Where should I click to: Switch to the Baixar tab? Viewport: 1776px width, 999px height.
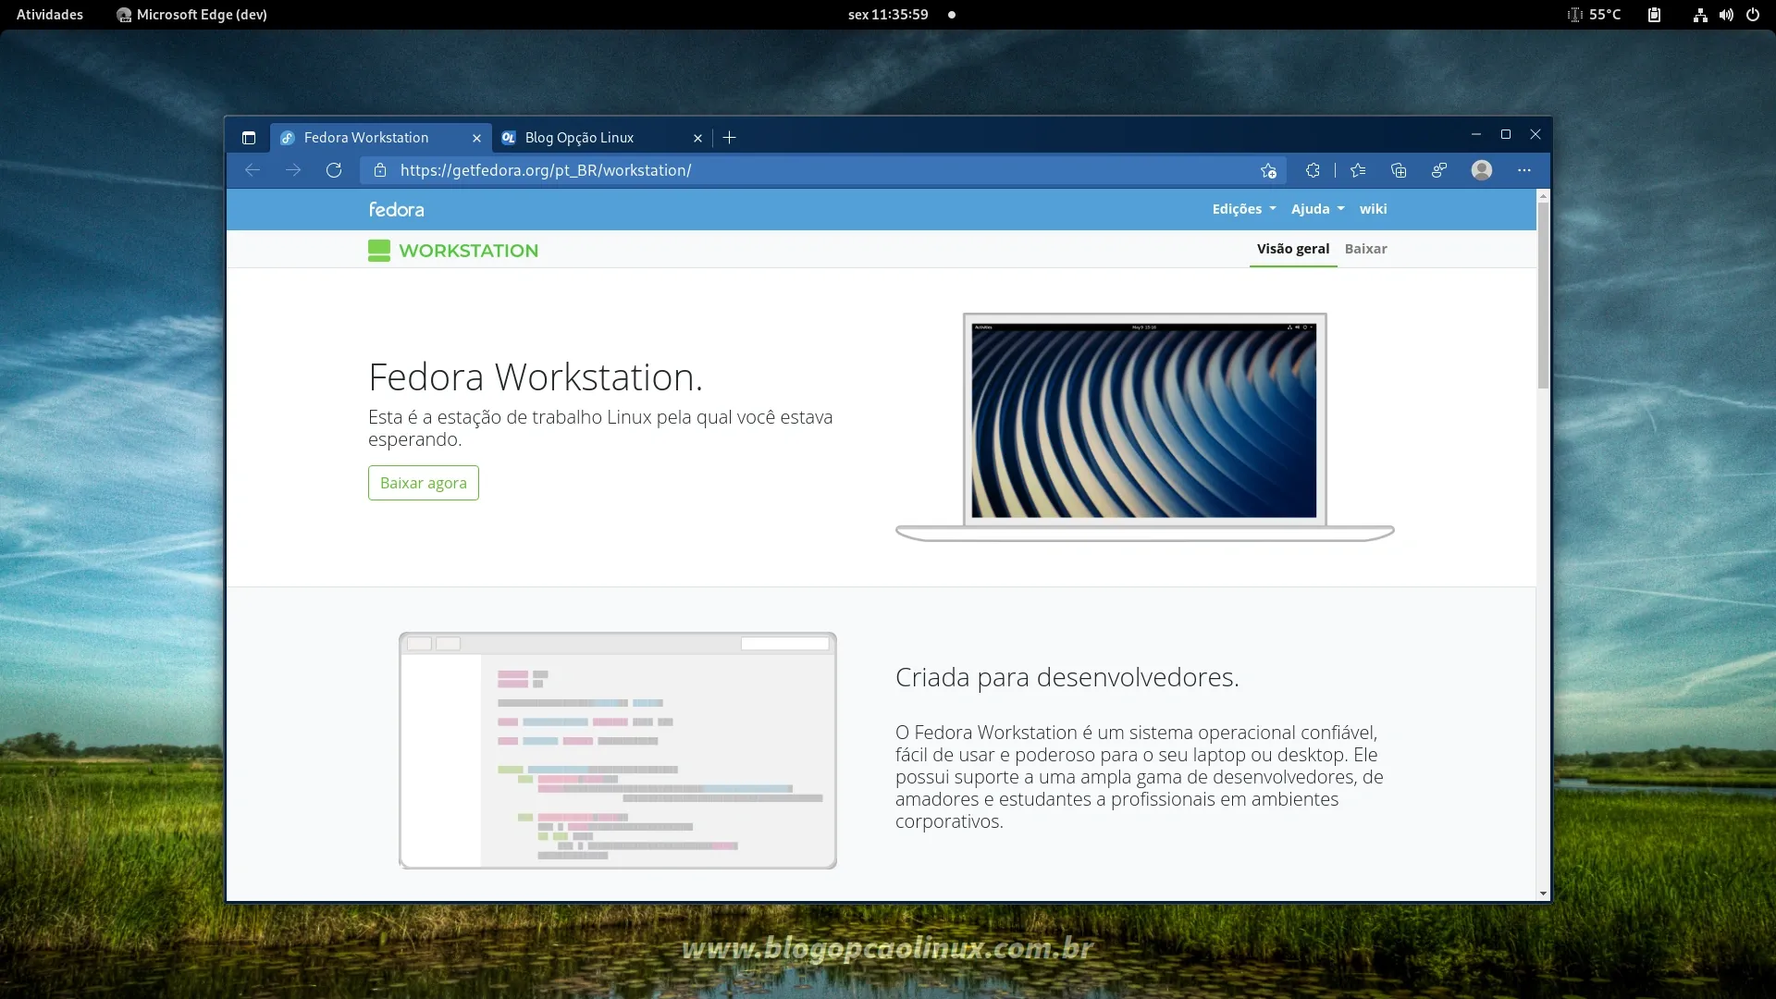1366,249
